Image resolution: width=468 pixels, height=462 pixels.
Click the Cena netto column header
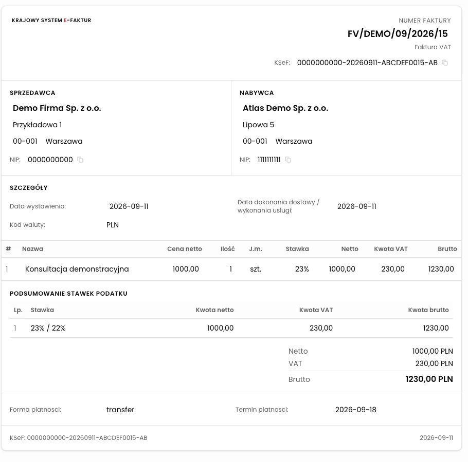coord(185,249)
